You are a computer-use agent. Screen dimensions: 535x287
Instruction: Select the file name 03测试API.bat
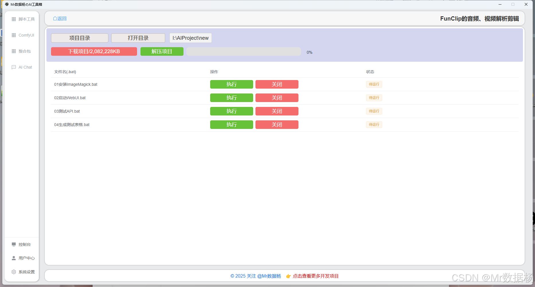[x=67, y=111]
